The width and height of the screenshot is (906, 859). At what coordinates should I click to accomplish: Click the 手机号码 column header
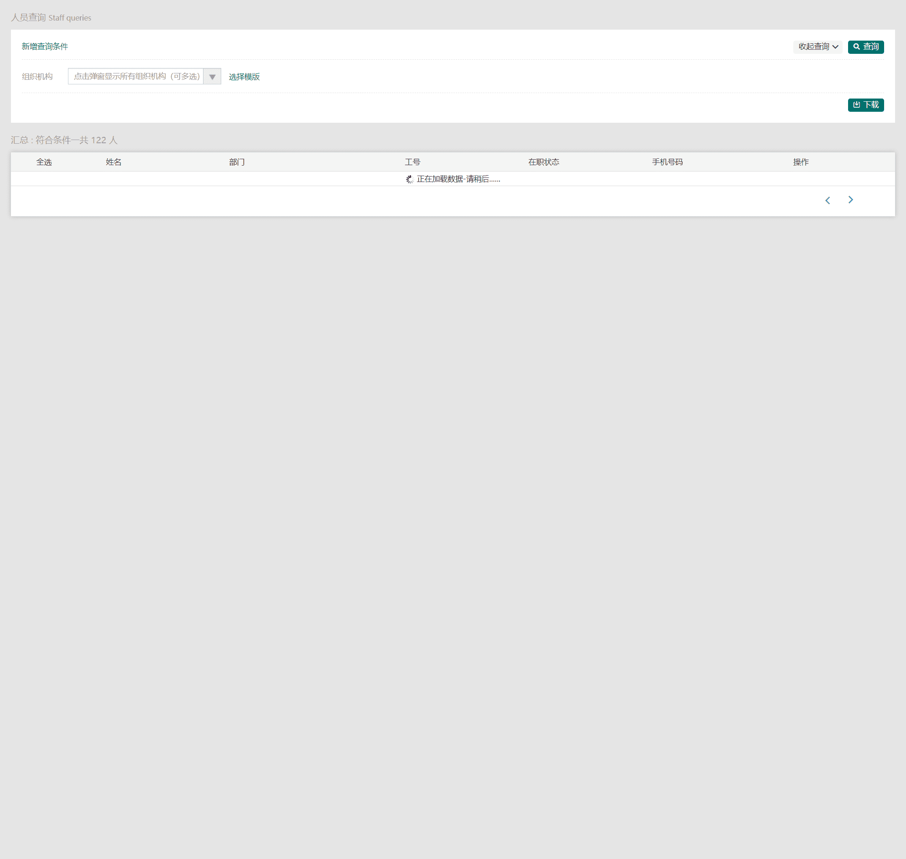pyautogui.click(x=667, y=162)
